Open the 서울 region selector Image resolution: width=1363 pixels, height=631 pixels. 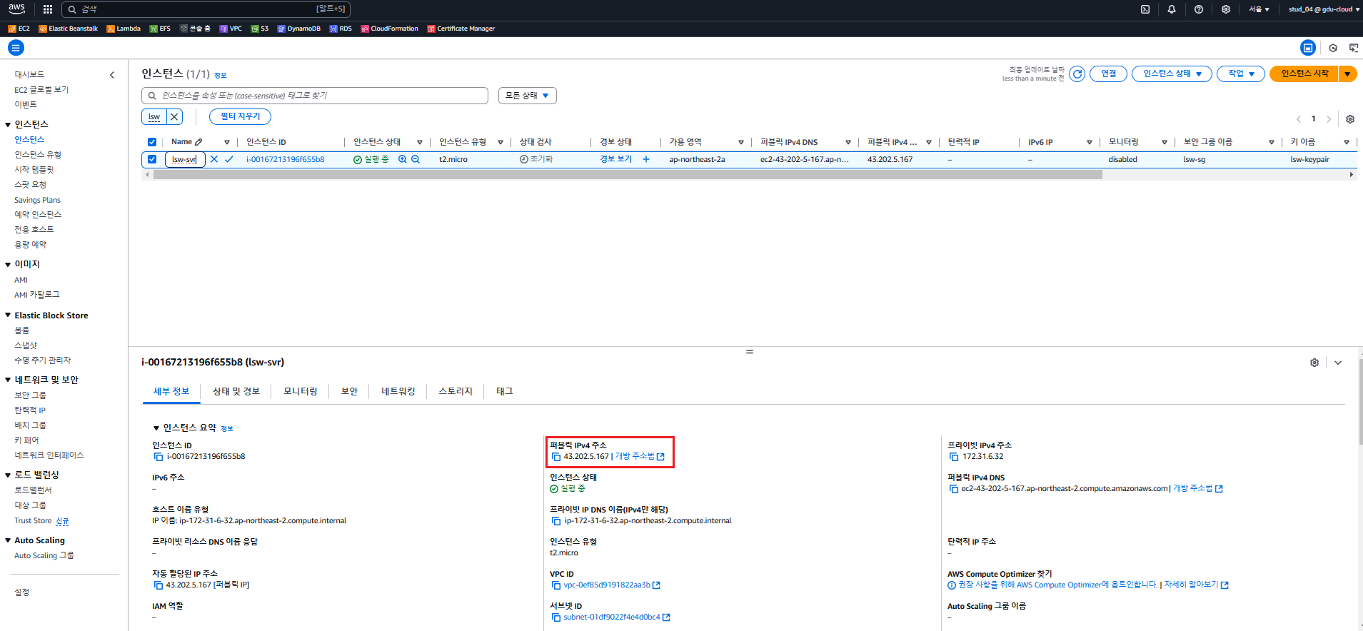(1259, 9)
